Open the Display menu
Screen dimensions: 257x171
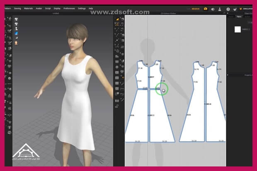coord(57,8)
